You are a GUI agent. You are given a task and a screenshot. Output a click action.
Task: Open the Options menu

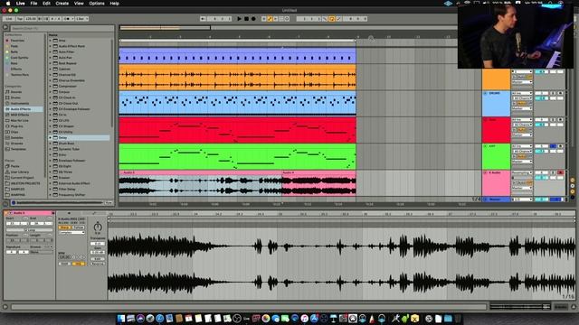pyautogui.click(x=97, y=4)
